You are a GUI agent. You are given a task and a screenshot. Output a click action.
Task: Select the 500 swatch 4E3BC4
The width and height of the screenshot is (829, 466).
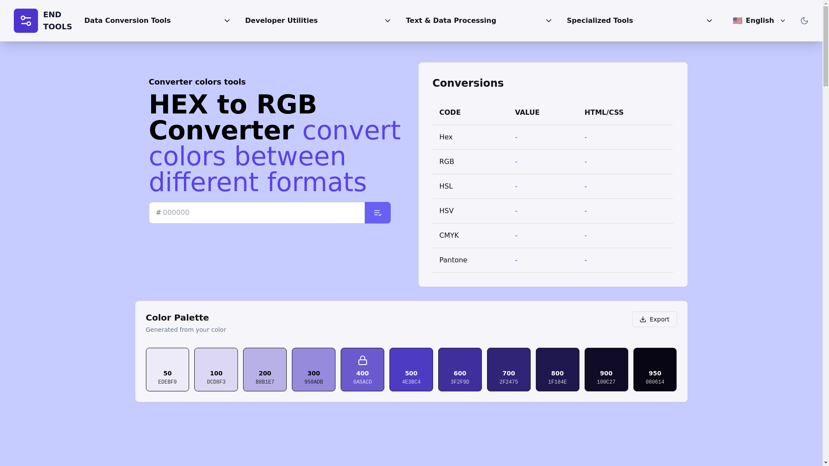pyautogui.click(x=411, y=370)
